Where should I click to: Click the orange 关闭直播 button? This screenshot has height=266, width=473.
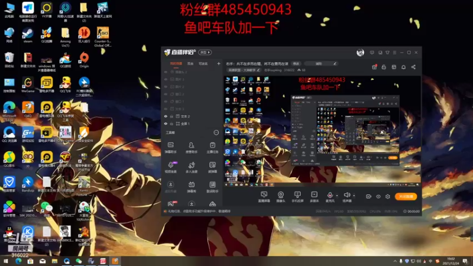coord(406,197)
